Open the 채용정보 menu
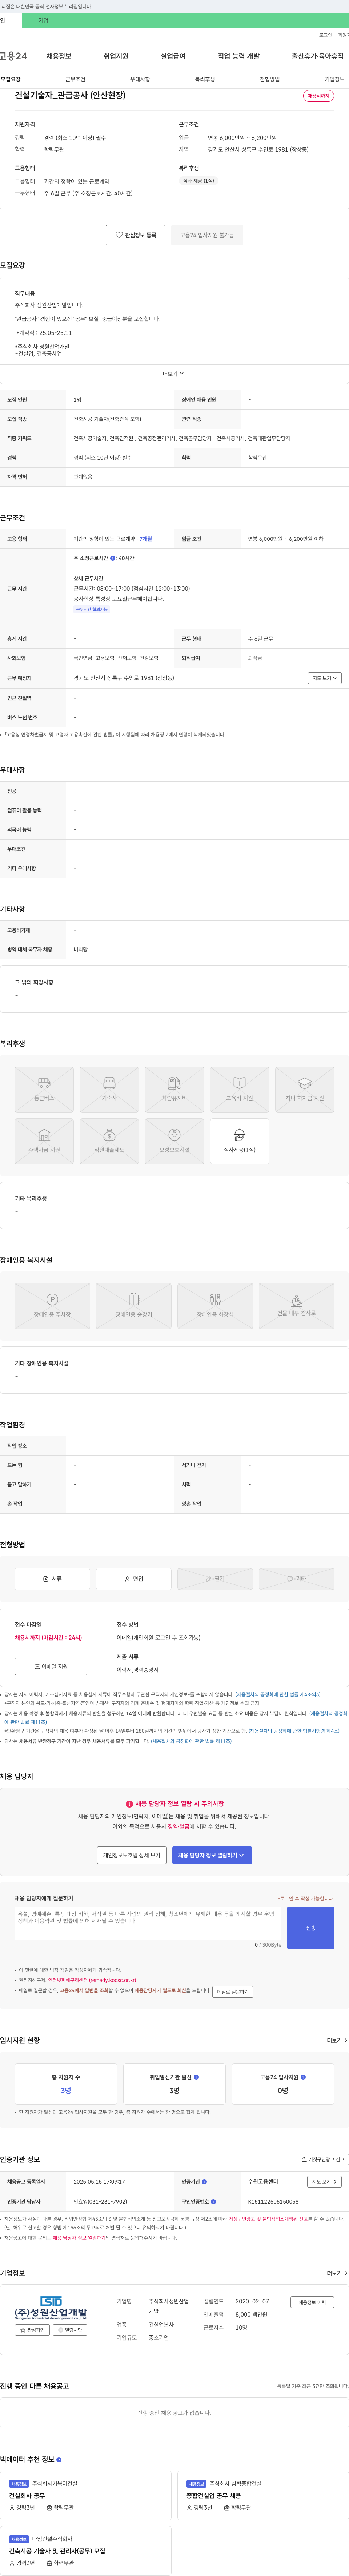349x2576 pixels. point(59,56)
